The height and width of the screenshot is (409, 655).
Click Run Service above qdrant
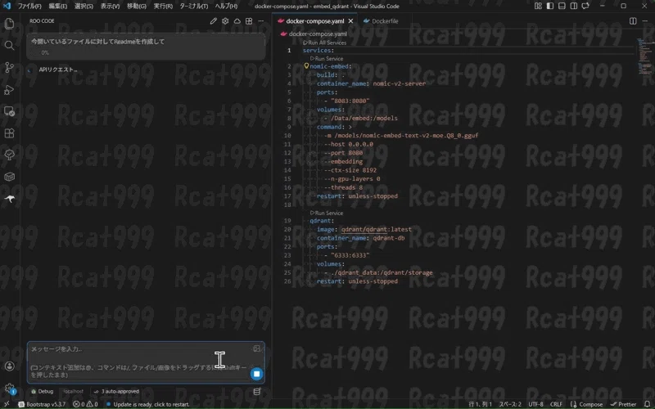click(x=327, y=213)
